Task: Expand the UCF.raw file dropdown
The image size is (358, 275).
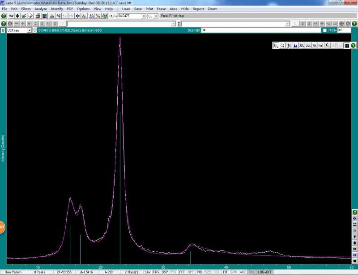Action: pos(29,30)
